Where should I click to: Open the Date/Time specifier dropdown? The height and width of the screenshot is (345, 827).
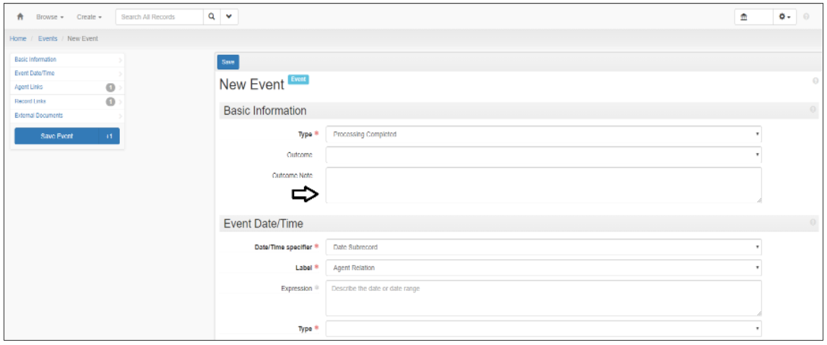[544, 247]
